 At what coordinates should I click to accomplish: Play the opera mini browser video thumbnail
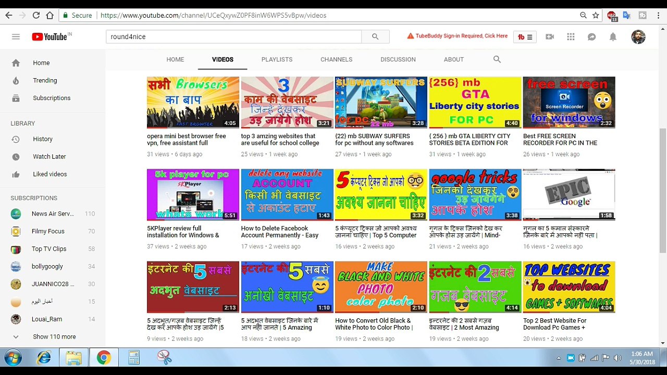click(x=193, y=102)
